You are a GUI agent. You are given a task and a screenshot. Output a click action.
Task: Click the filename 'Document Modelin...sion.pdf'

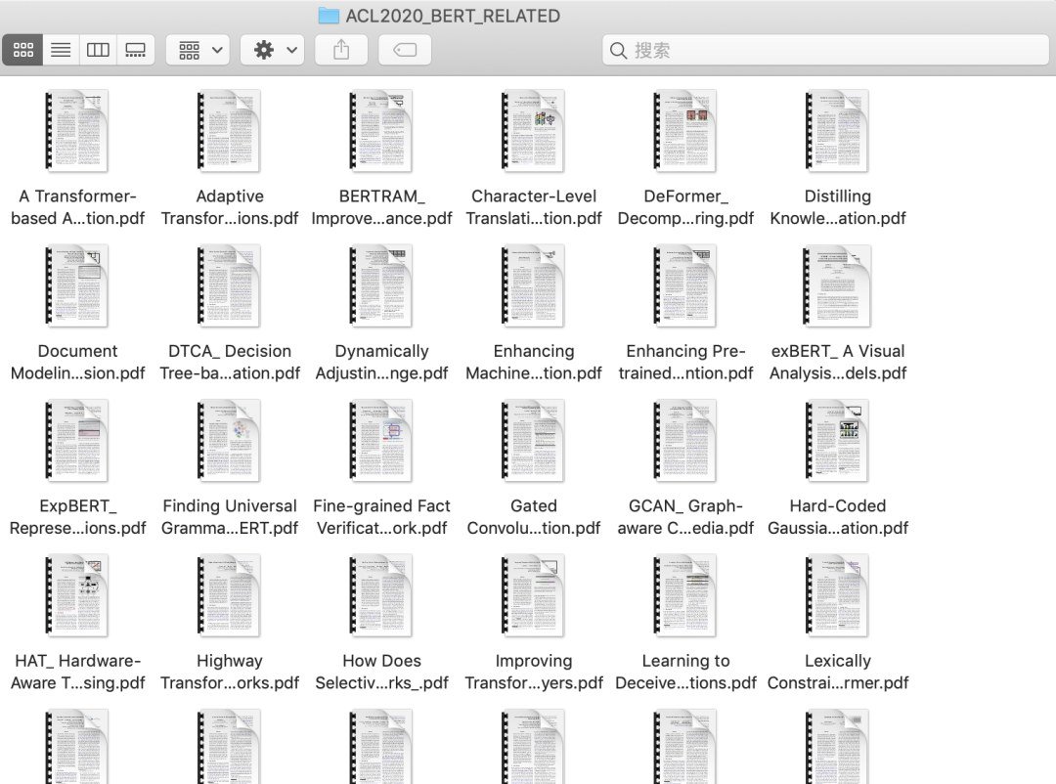pos(77,362)
